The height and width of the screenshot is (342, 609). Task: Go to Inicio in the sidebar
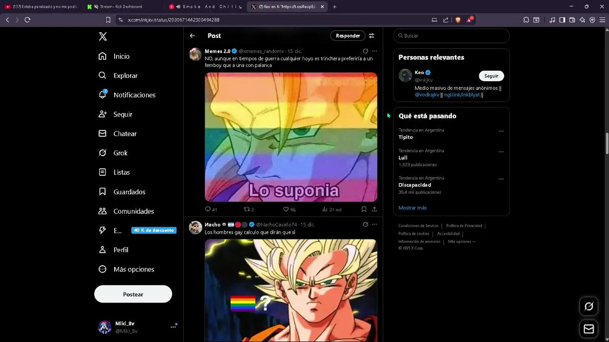(x=114, y=56)
